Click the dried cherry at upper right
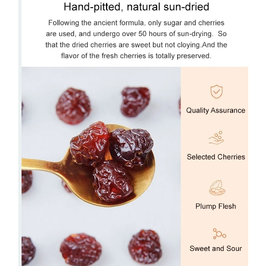 [135, 102]
